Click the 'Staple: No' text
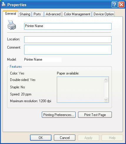This screenshot has height=144, width=126. tap(17, 87)
